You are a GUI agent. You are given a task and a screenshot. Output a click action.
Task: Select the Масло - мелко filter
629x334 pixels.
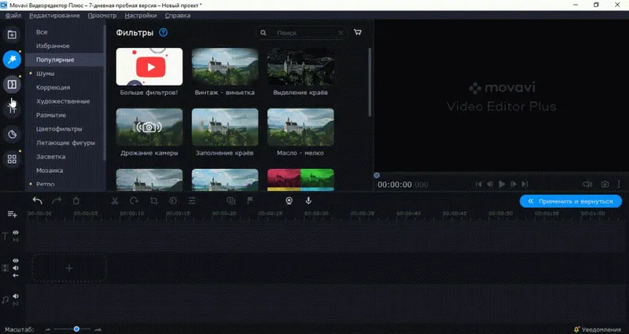[x=300, y=127]
